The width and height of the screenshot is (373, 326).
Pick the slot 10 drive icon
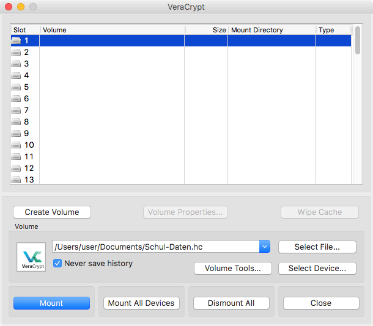(16, 145)
